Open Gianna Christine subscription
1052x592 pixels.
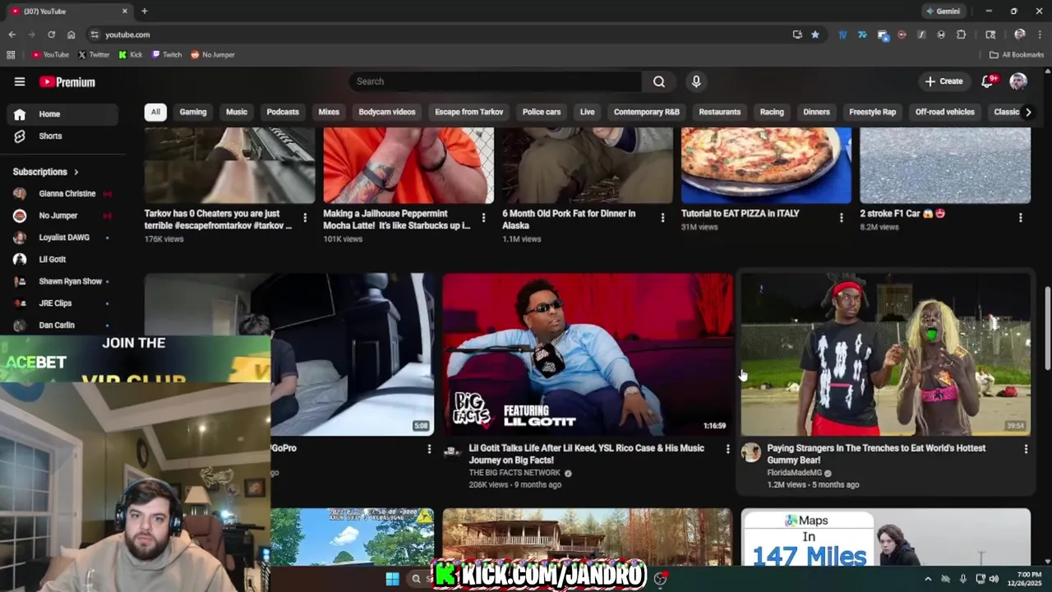pos(62,193)
